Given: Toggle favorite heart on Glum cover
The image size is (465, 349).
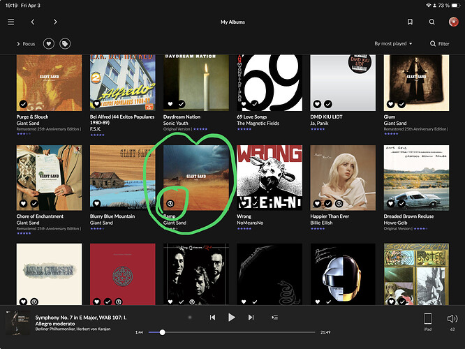Looking at the screenshot, I should [x=390, y=104].
